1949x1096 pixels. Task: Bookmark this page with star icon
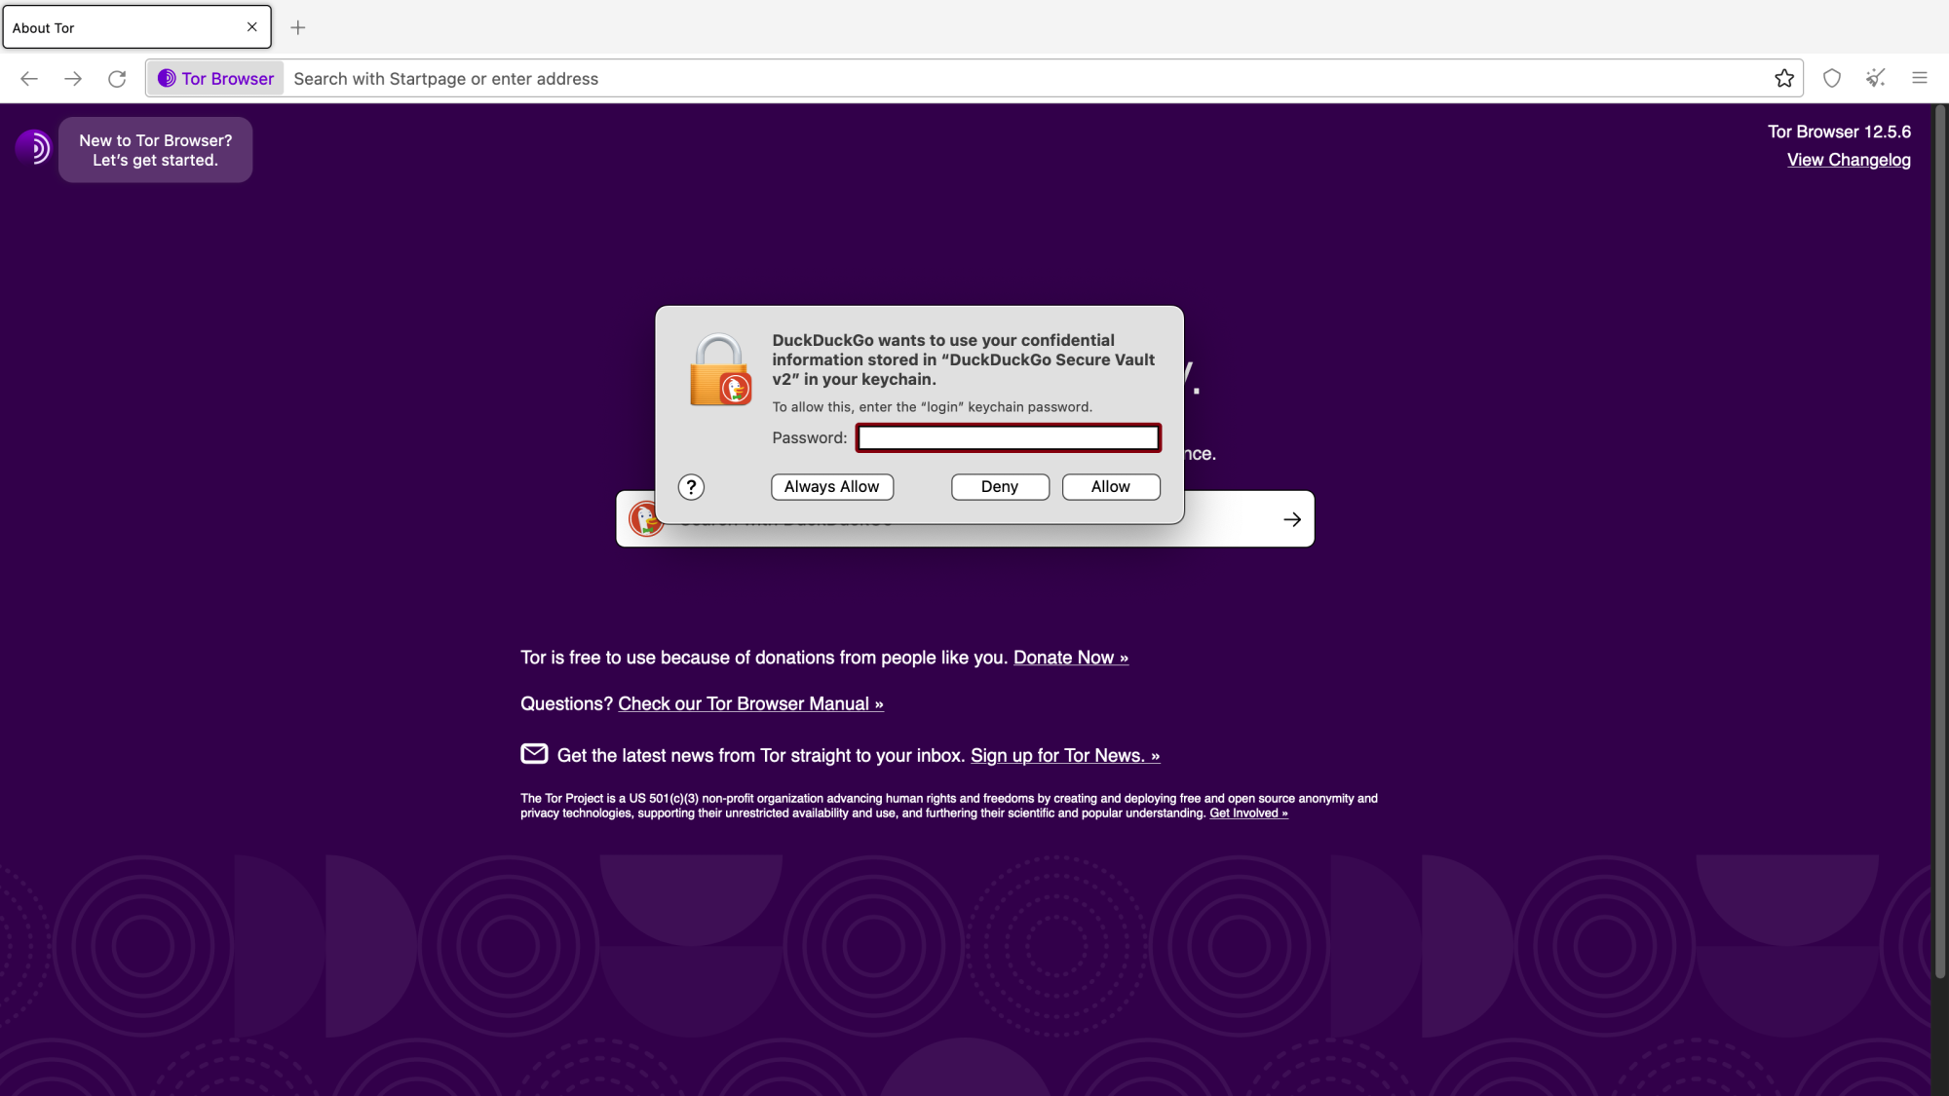1783,79
